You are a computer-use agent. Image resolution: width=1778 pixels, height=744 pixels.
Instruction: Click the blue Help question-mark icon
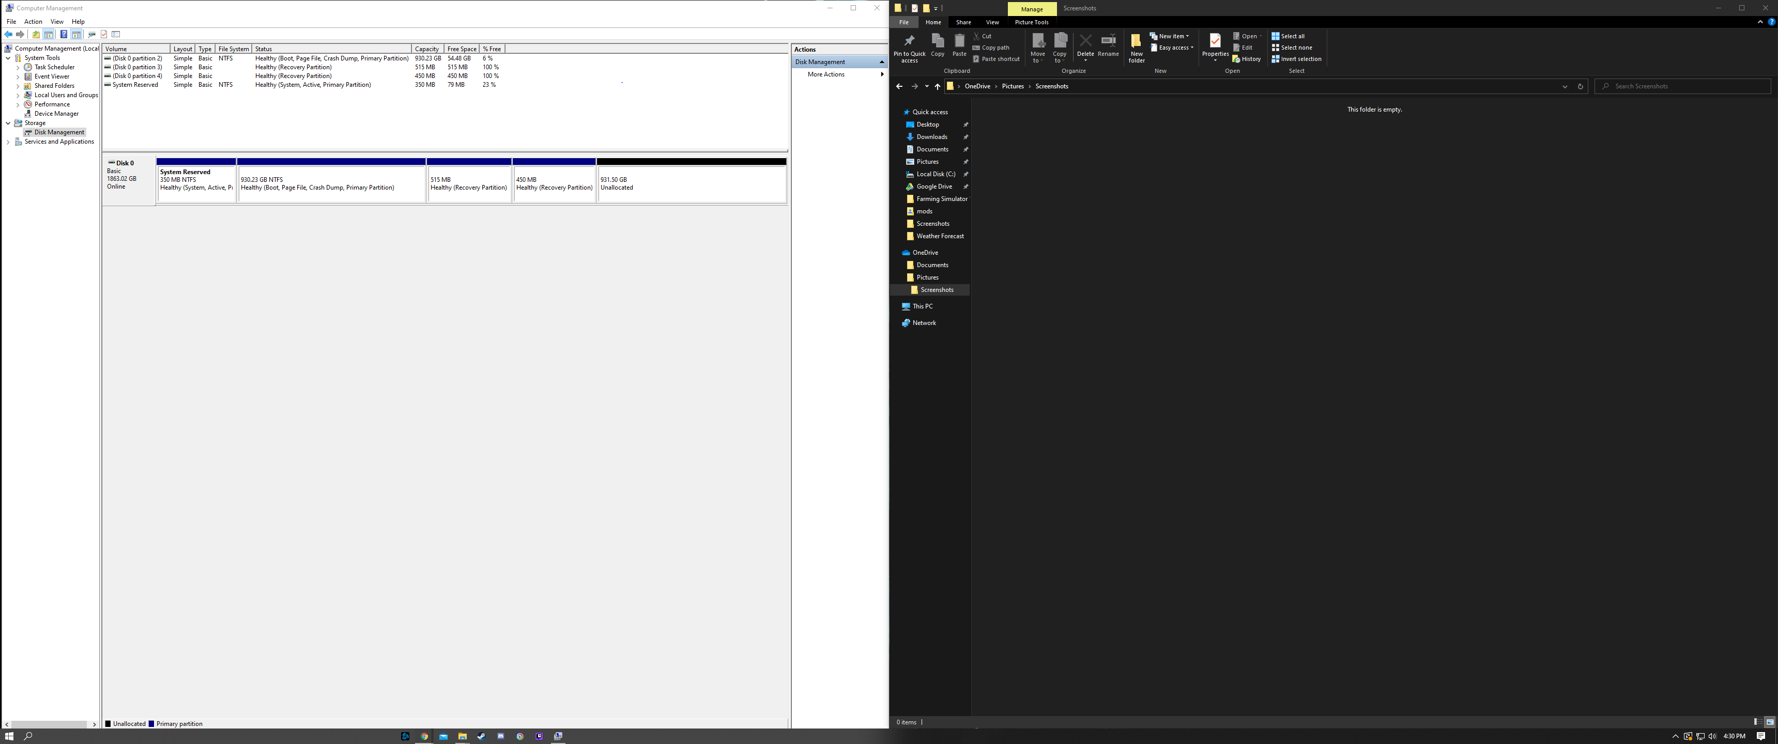[64, 35]
